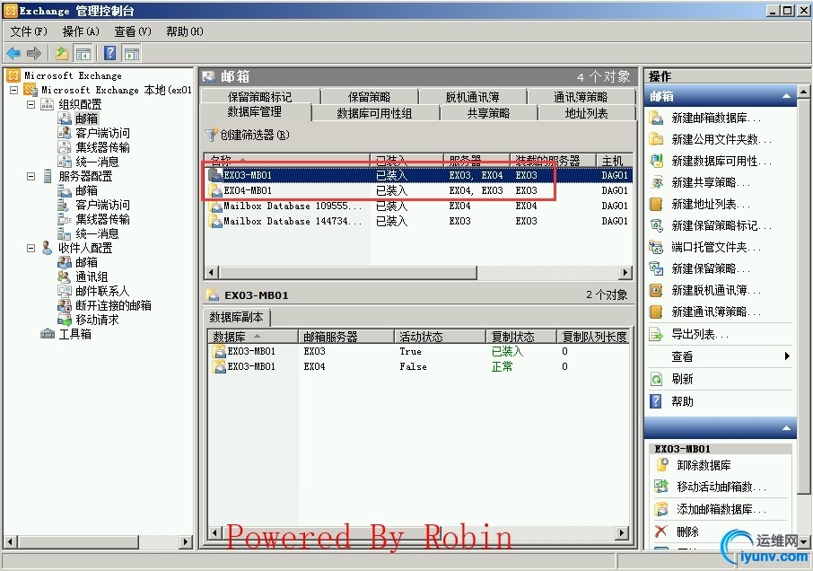Click the 添加邮箱数据库副本 icon

661,509
